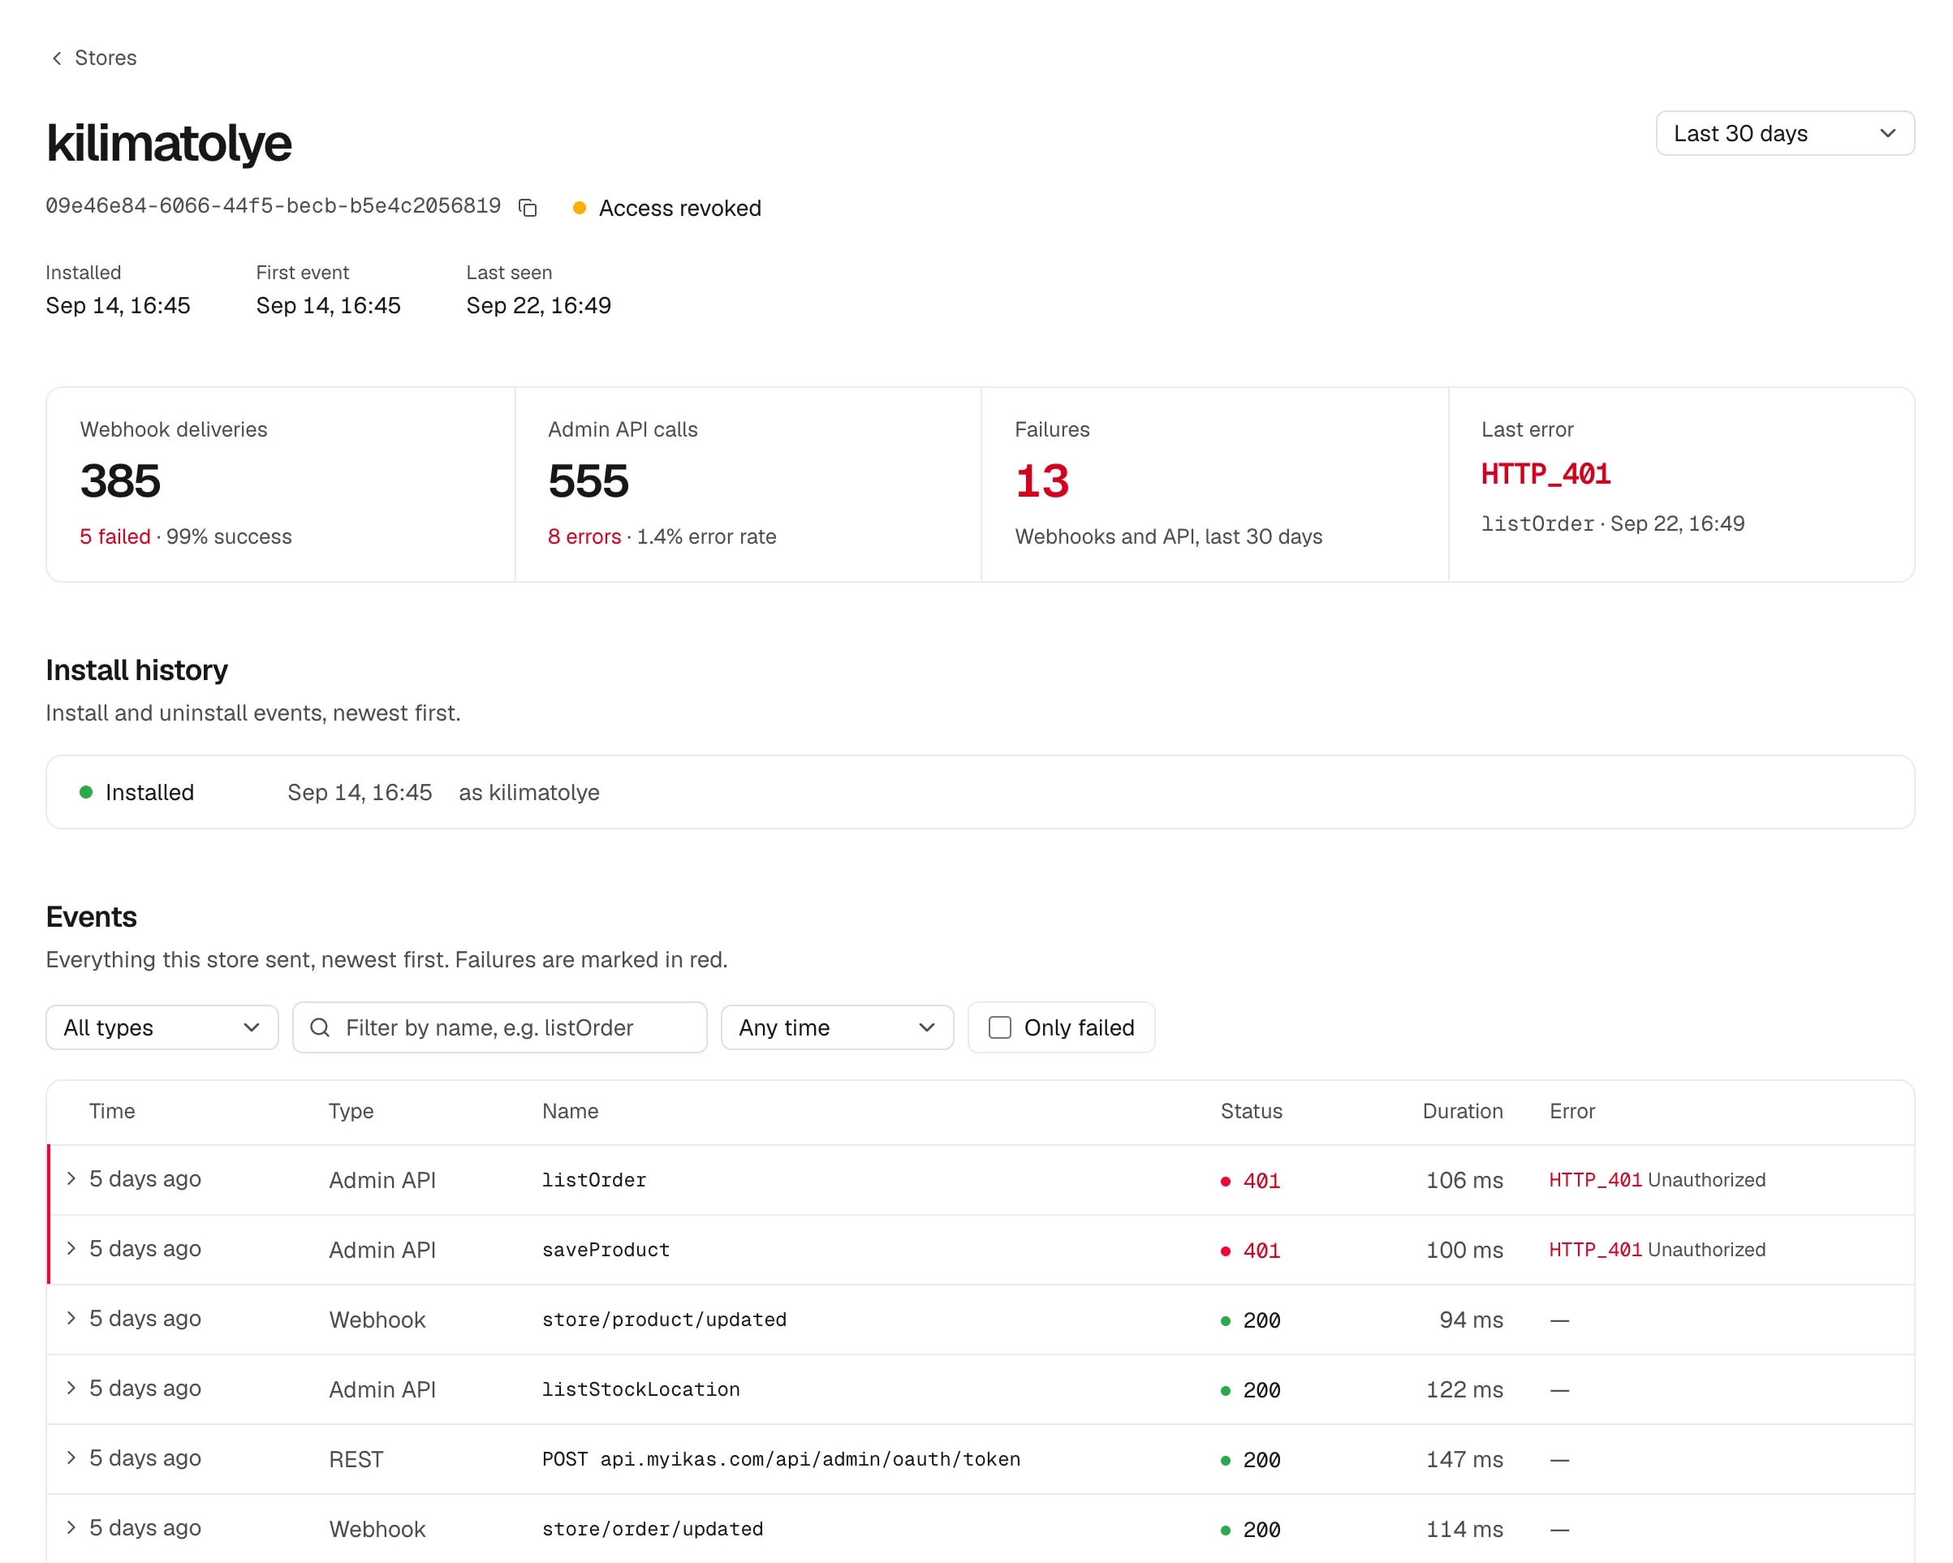
Task: Click the Error column header
Action: (x=1571, y=1111)
